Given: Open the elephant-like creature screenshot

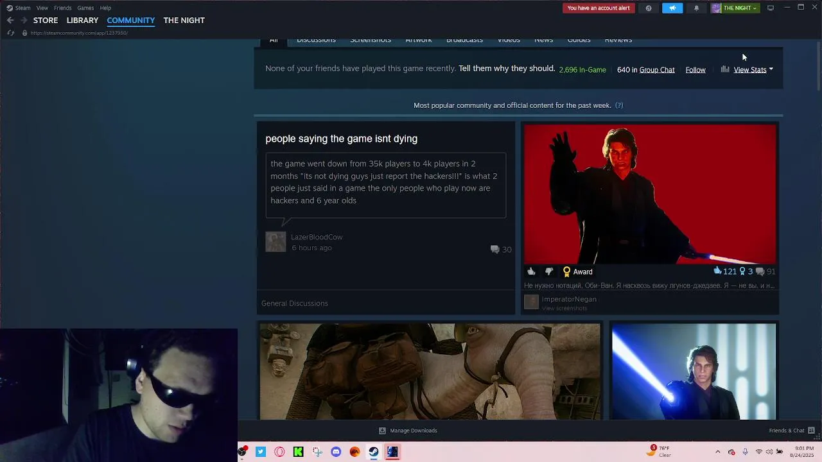Looking at the screenshot, I should coord(430,372).
